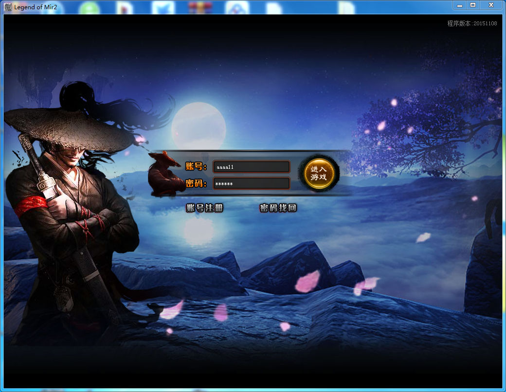Click the Legend of Mir2 title bar icon
The height and width of the screenshot is (392, 506).
(8, 7)
